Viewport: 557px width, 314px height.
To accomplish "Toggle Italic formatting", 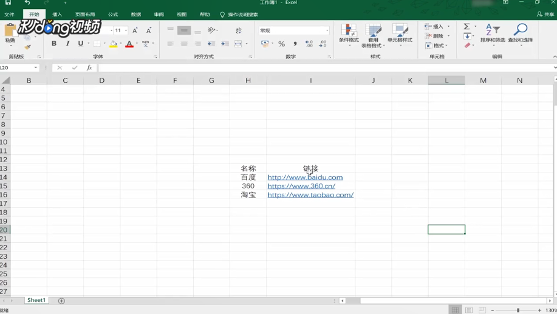I will point(67,43).
